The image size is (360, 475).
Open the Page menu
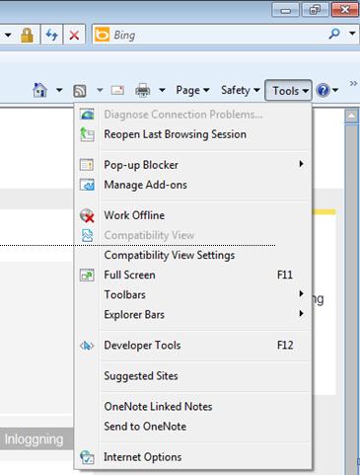point(192,90)
